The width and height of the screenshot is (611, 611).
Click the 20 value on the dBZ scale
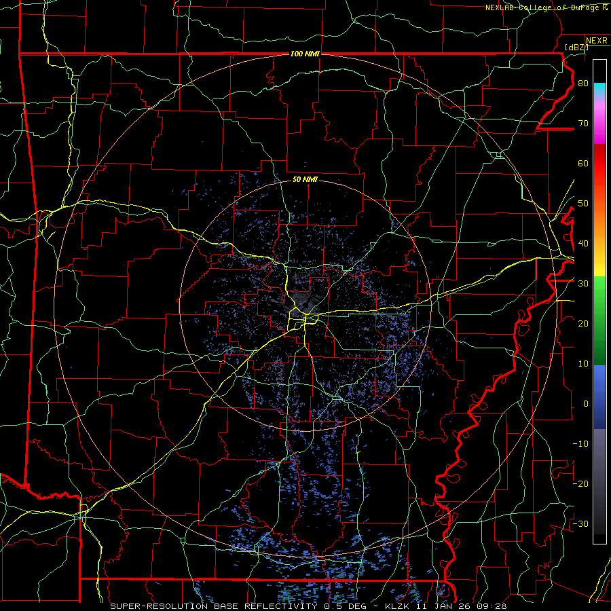(583, 324)
